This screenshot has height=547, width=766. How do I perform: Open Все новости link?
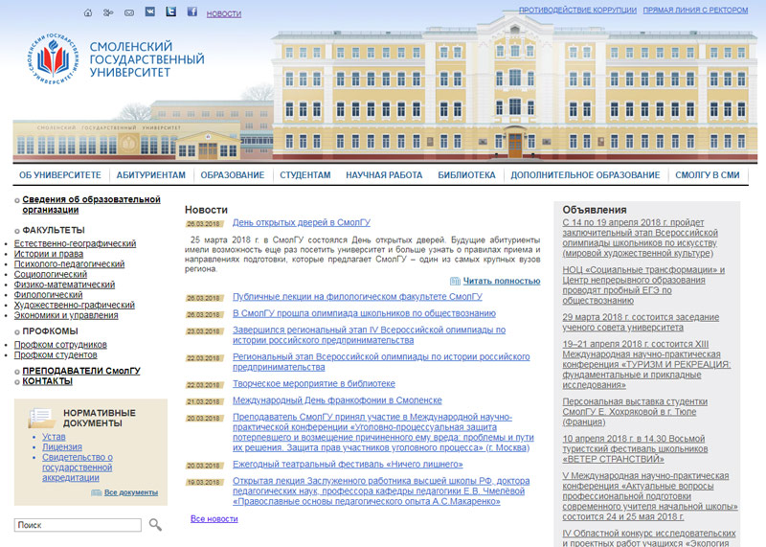pyautogui.click(x=214, y=518)
